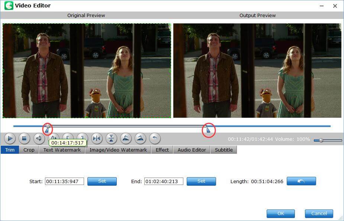
Task: Click the rotate right icon
Action: (140, 139)
